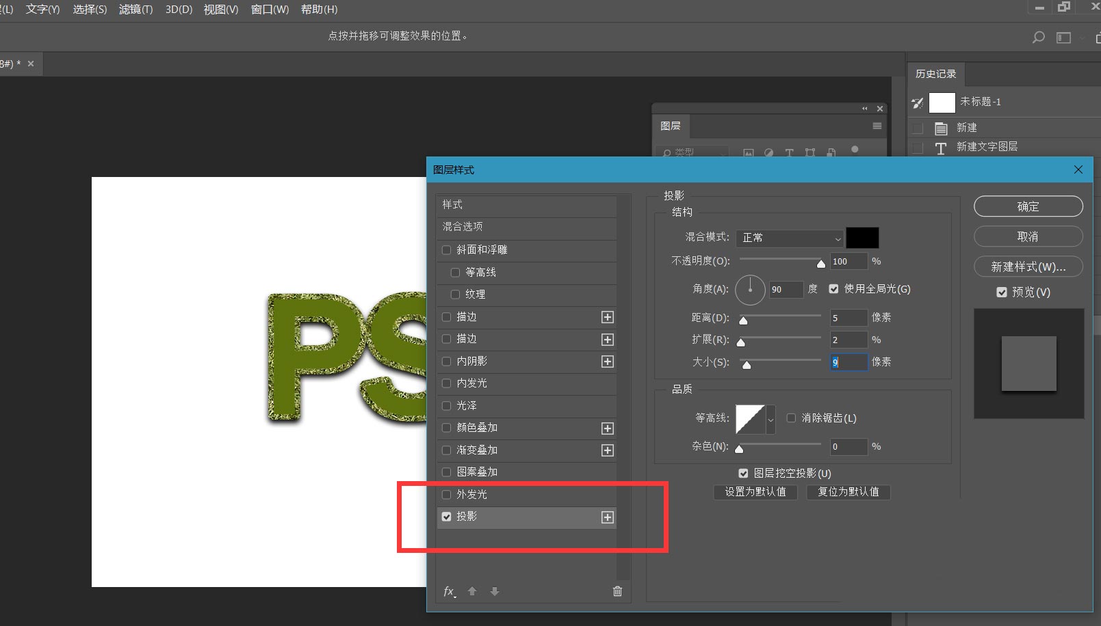Screen dimensions: 1101x626
Task: Select the 新建 history state document icon
Action: pyautogui.click(x=941, y=128)
